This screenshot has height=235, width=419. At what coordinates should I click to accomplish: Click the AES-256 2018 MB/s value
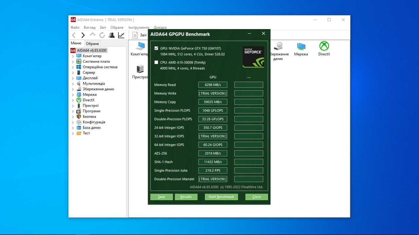(213, 153)
